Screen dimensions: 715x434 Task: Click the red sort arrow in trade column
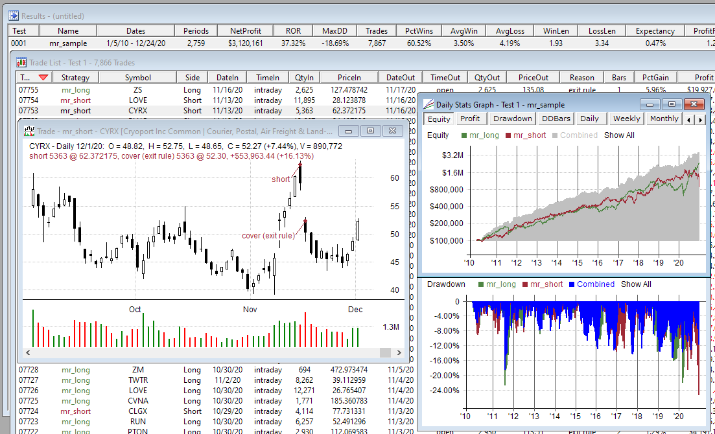pyautogui.click(x=43, y=78)
